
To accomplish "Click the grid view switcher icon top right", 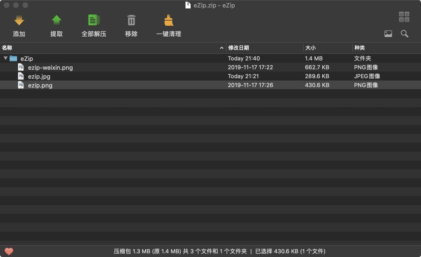I will (x=404, y=17).
